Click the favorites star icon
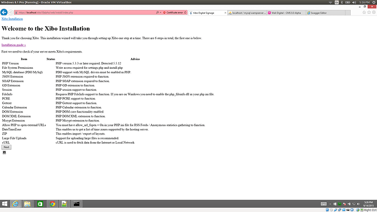The image size is (377, 212). tap(369, 12)
